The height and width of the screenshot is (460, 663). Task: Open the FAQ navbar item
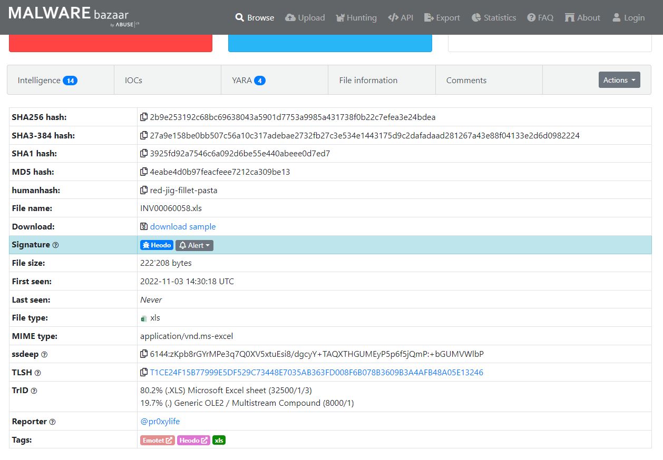click(x=540, y=18)
